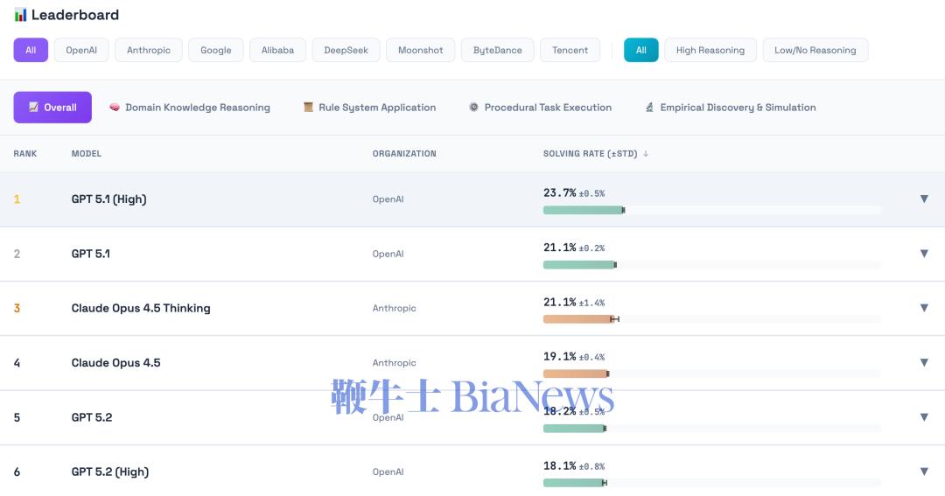Expand the Claude Opus 4.5 Thinking row
The image size is (945, 496).
[x=923, y=308]
